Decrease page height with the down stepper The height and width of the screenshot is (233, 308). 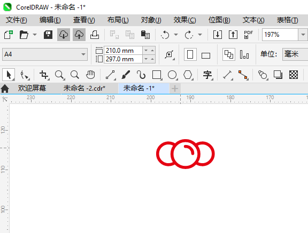[146, 59]
